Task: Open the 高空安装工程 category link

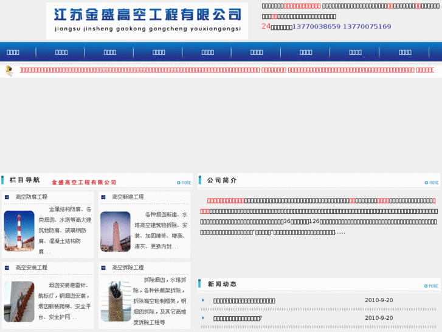Action: 32,267
